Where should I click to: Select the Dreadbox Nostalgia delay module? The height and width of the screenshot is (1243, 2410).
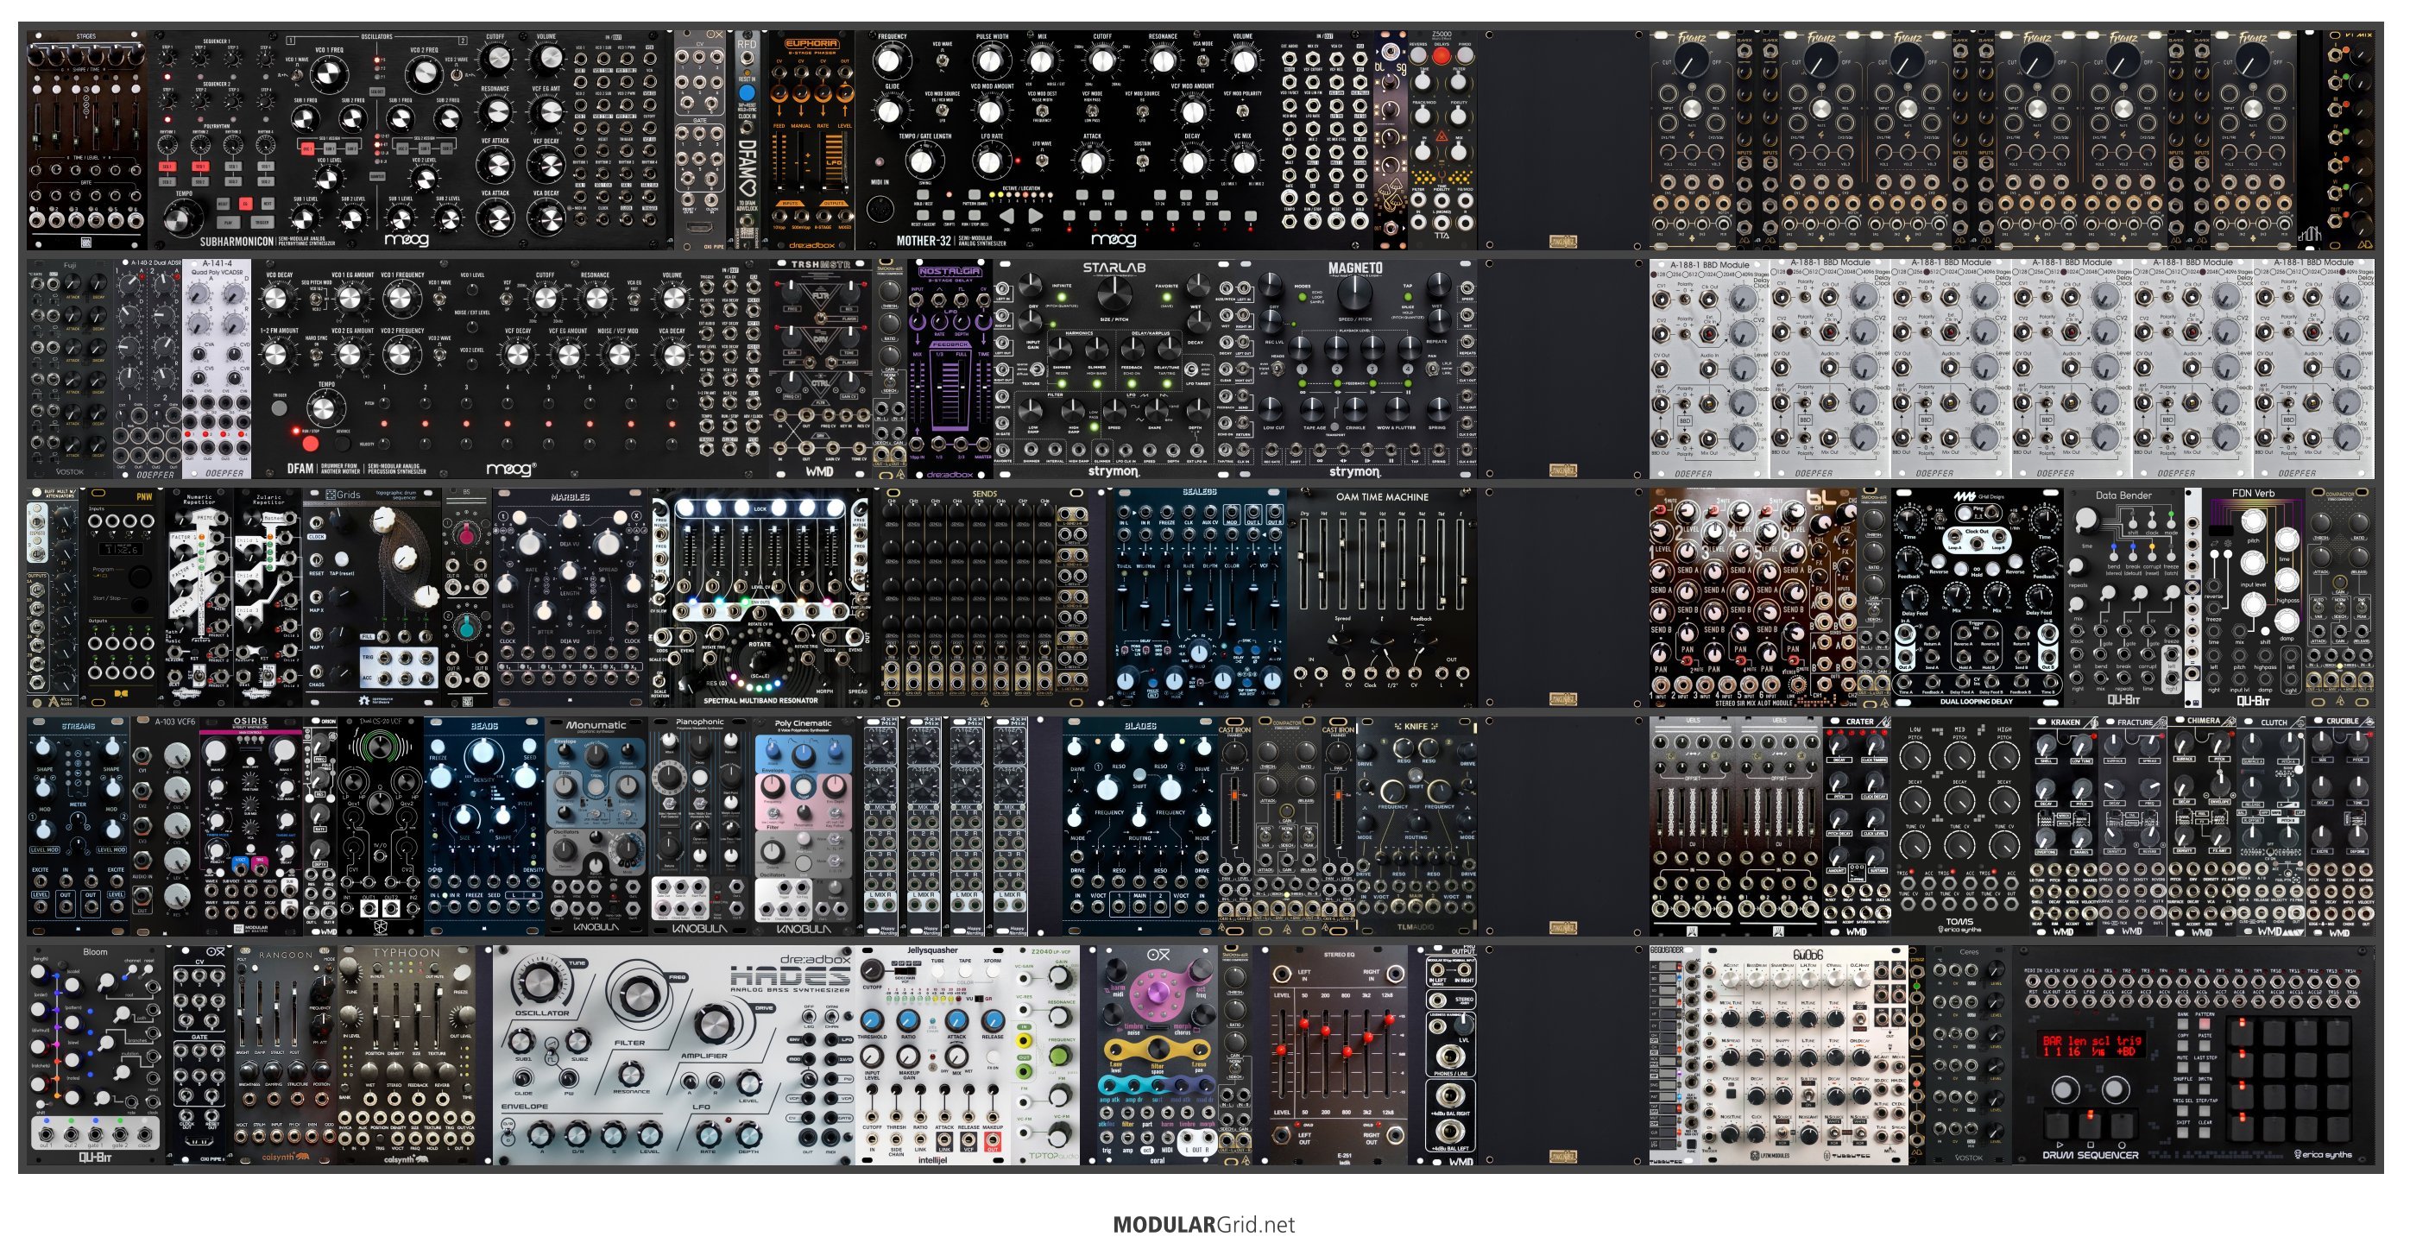pos(949,369)
